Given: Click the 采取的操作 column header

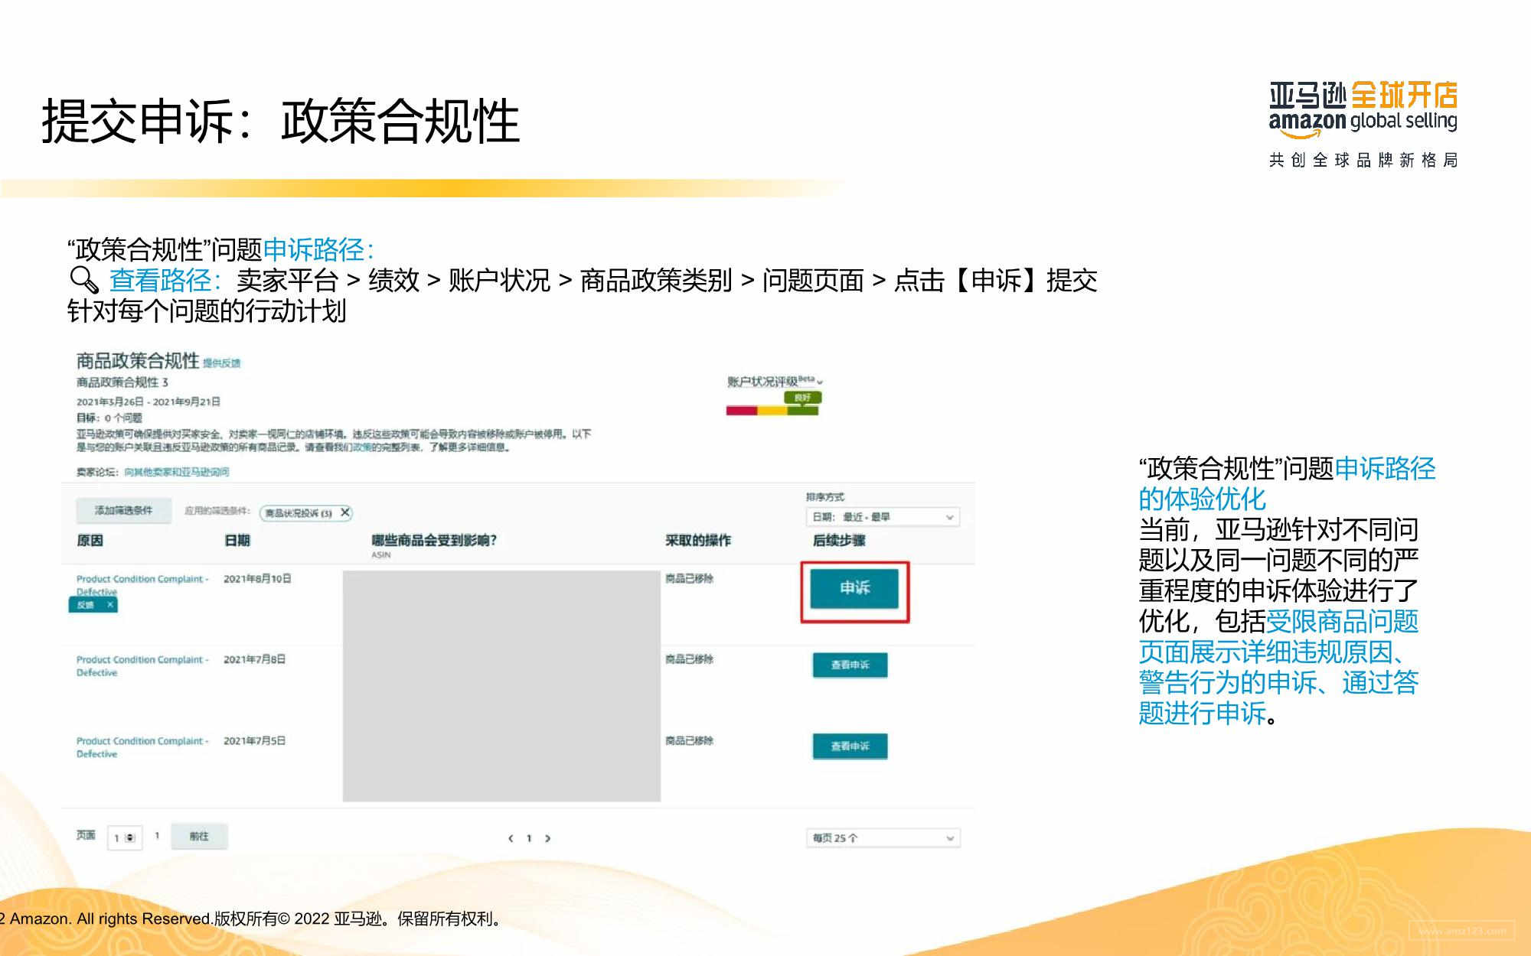Looking at the screenshot, I should pos(698,541).
